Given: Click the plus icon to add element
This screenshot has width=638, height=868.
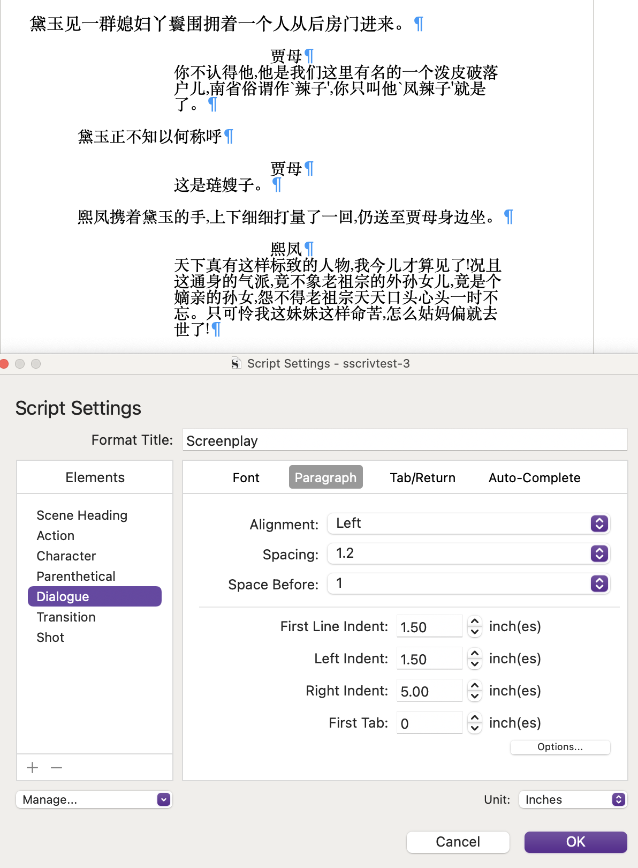Looking at the screenshot, I should click(x=33, y=767).
